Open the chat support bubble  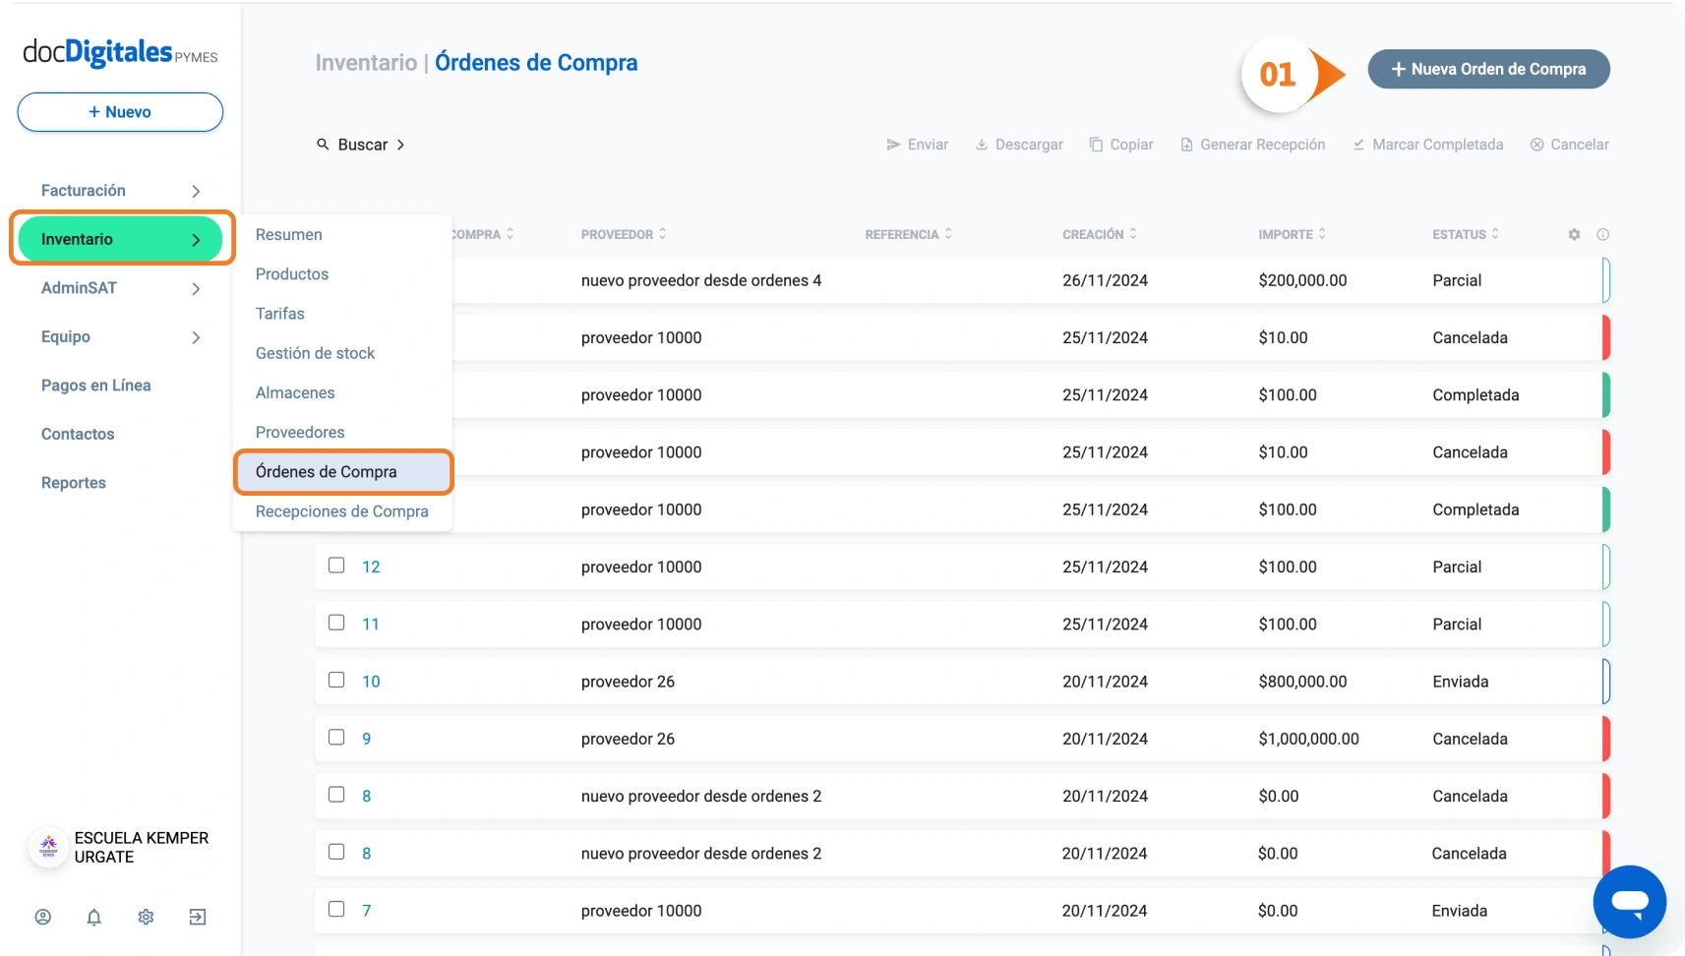[1629, 901]
